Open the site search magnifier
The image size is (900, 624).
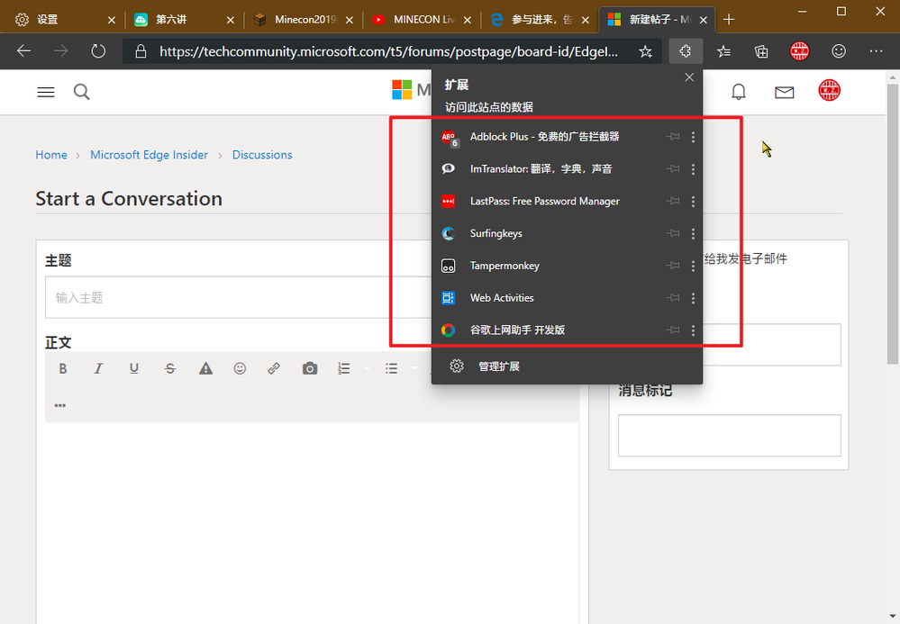pyautogui.click(x=81, y=92)
